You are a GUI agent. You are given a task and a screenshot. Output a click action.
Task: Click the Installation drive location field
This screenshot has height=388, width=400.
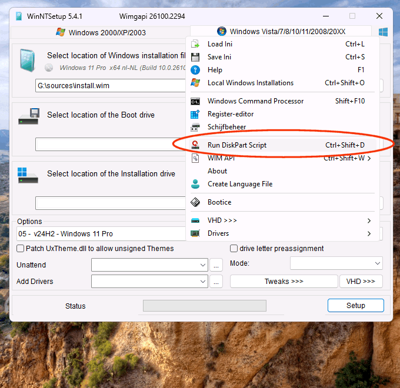pos(111,203)
